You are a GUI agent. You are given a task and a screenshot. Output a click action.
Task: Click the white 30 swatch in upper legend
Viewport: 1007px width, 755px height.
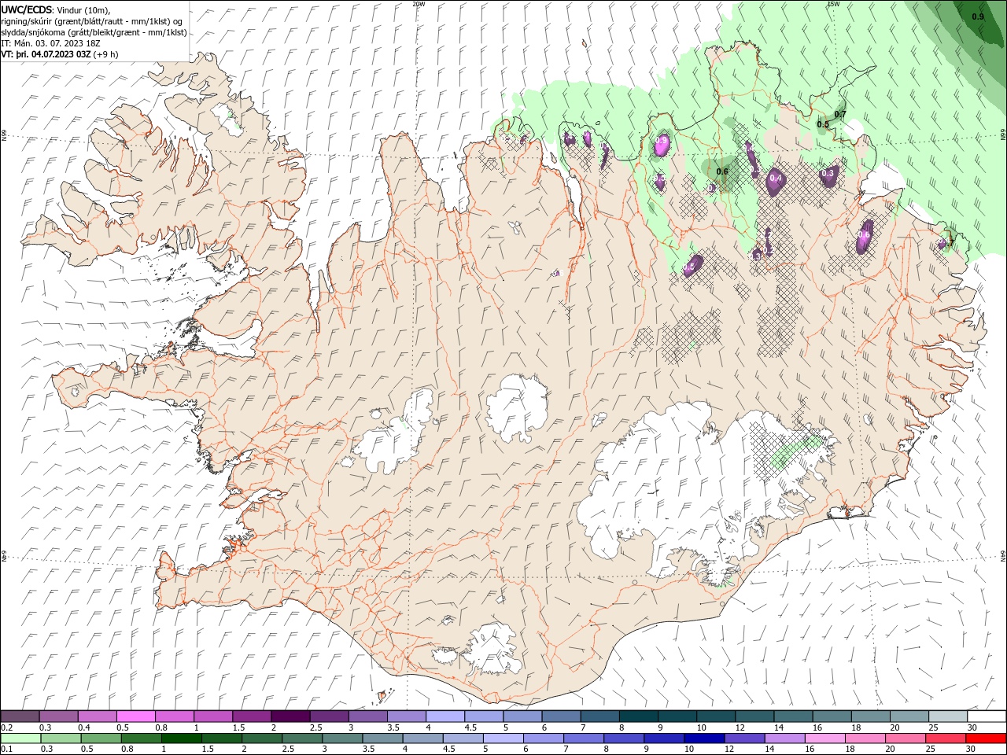click(x=986, y=716)
